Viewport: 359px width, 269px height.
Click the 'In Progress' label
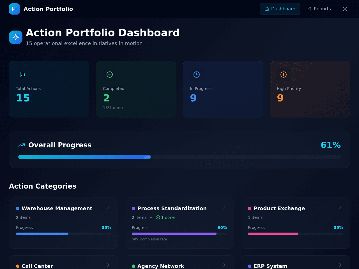[x=201, y=89]
